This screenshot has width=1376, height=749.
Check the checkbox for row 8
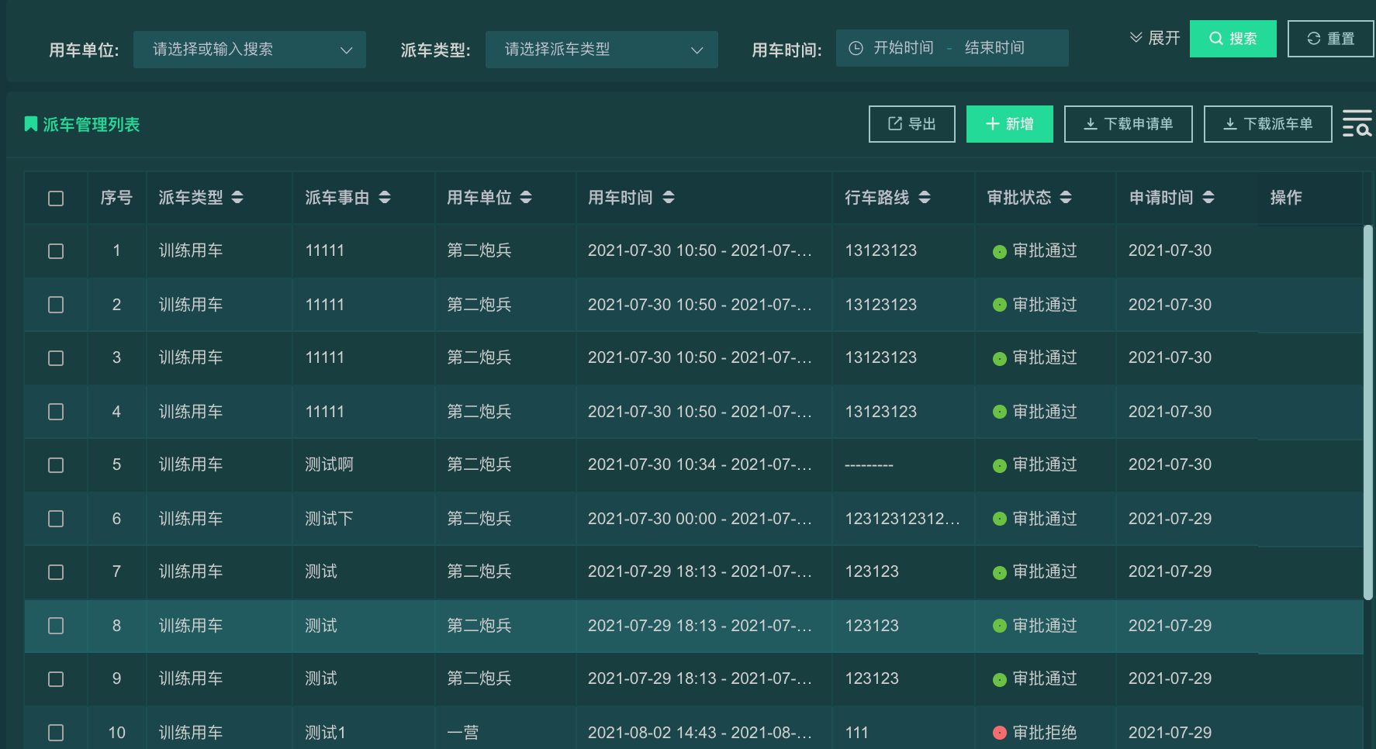tap(56, 626)
